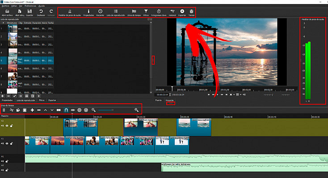Append clip with the timeline plus icon
The image size is (328, 178).
[x=32, y=110]
